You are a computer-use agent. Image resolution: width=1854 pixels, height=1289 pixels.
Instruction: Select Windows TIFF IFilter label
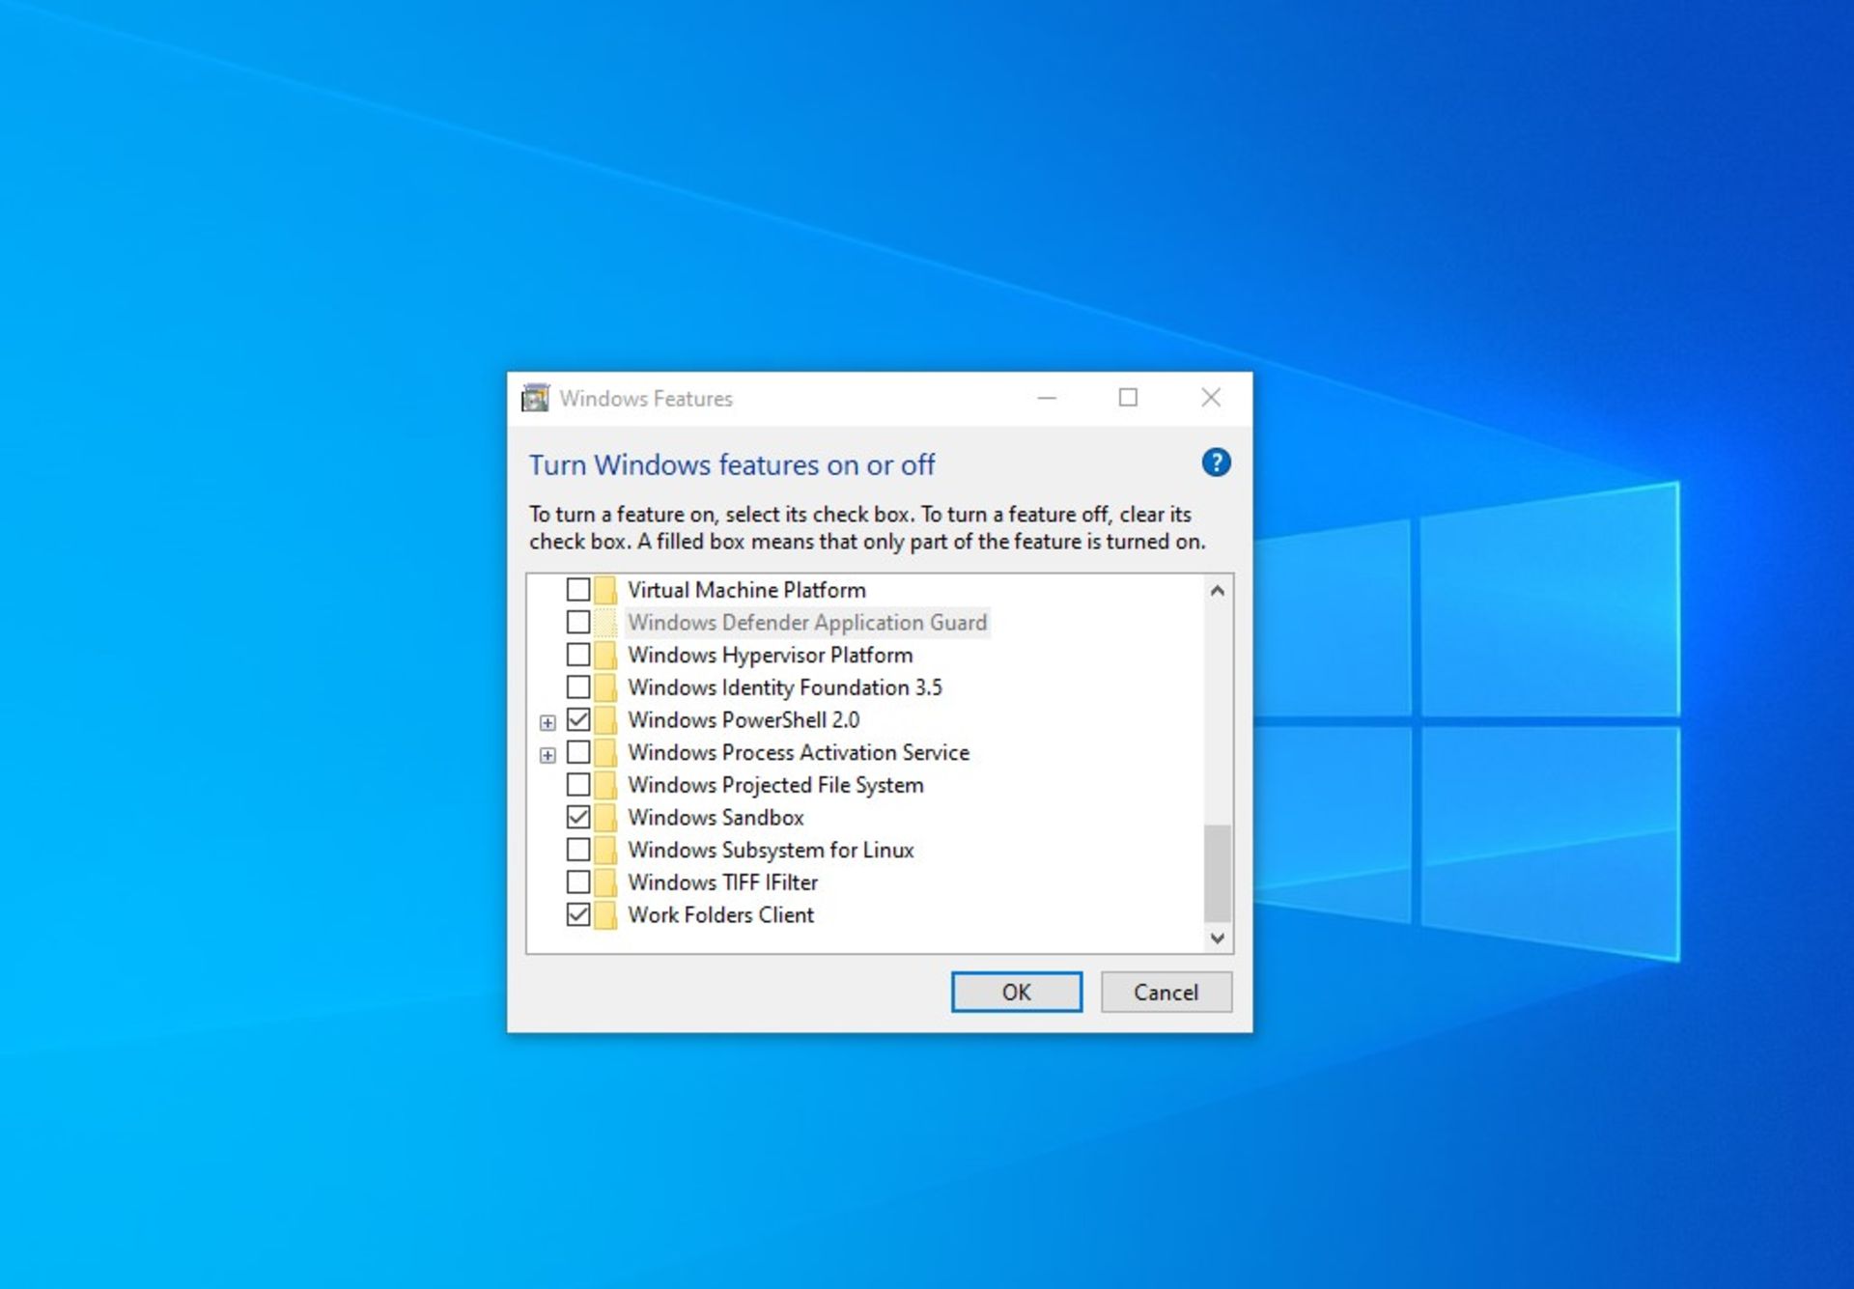coord(722,882)
